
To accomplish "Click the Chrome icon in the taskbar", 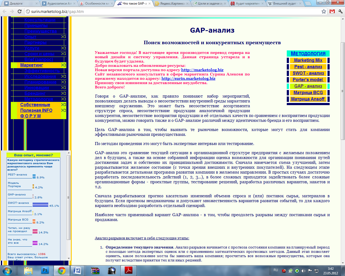I will (62, 270).
